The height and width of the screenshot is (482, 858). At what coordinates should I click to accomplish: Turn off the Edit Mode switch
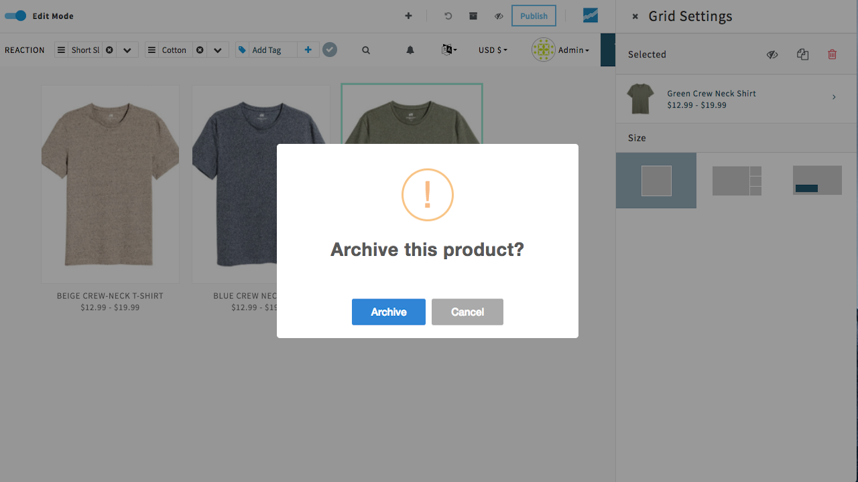point(15,15)
